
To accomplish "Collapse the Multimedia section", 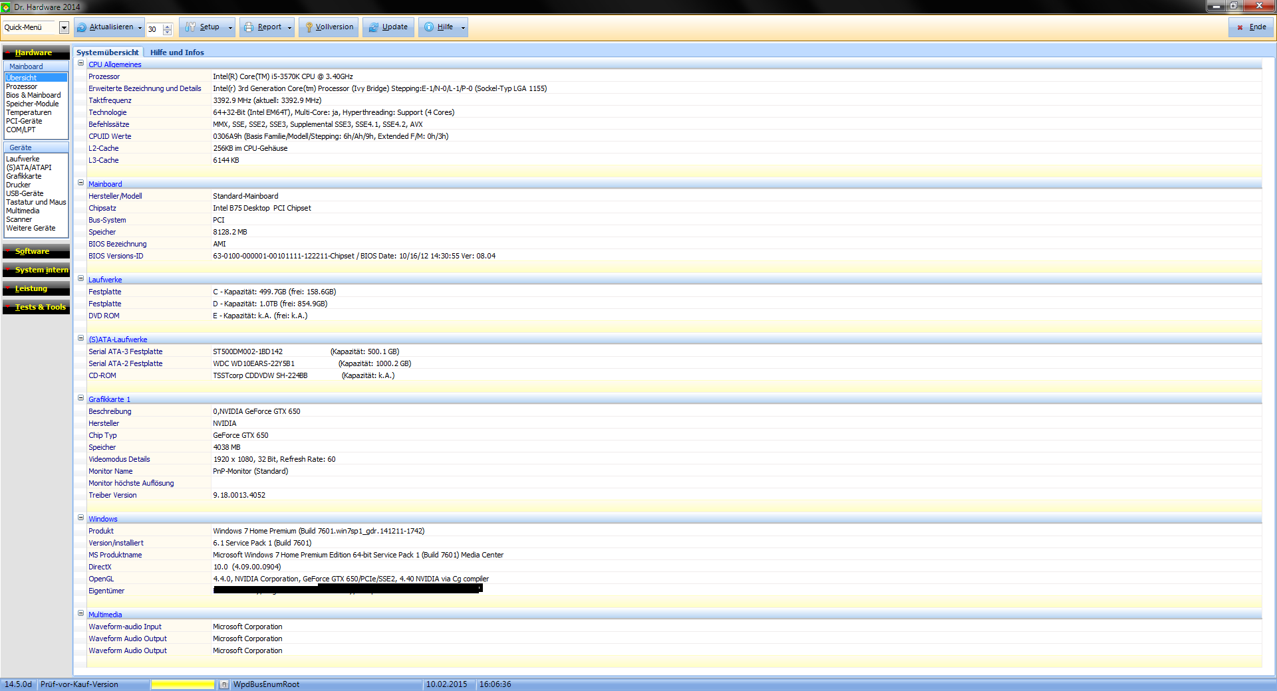I will tap(81, 614).
